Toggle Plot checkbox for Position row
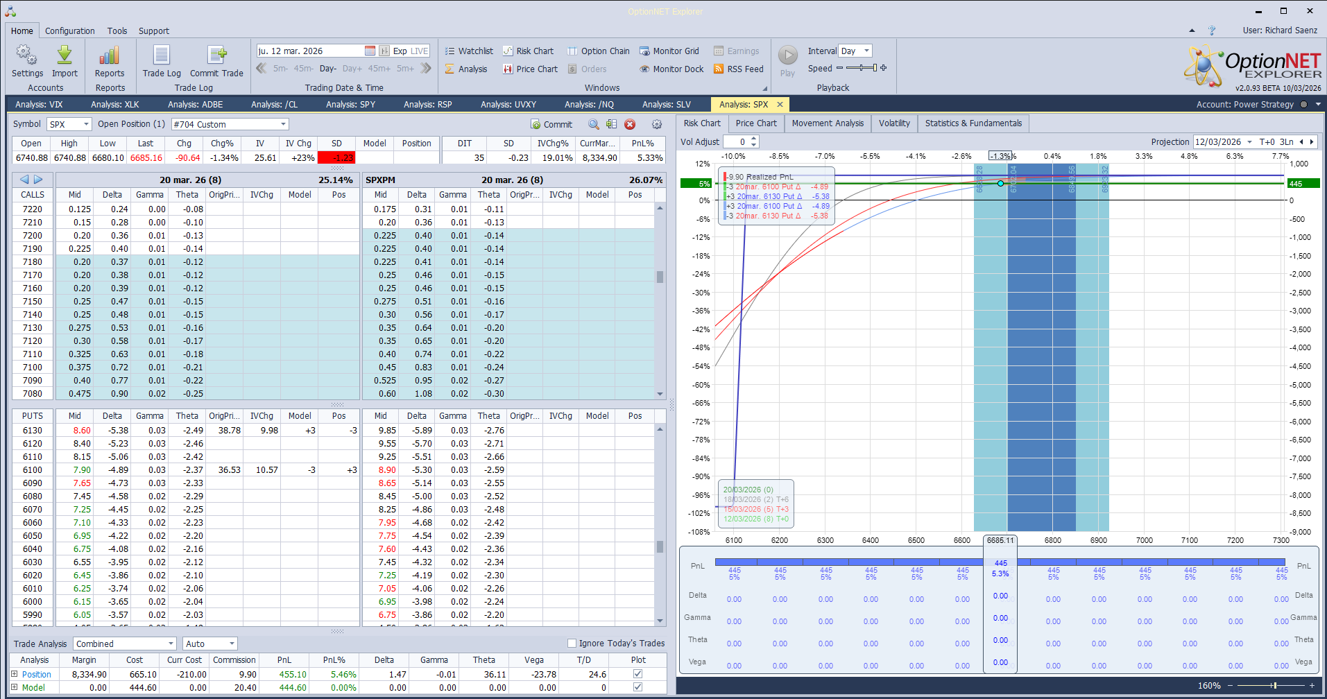 [638, 674]
